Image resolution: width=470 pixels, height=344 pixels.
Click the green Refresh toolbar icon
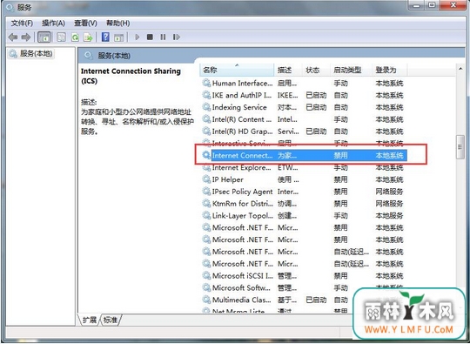coord(75,37)
